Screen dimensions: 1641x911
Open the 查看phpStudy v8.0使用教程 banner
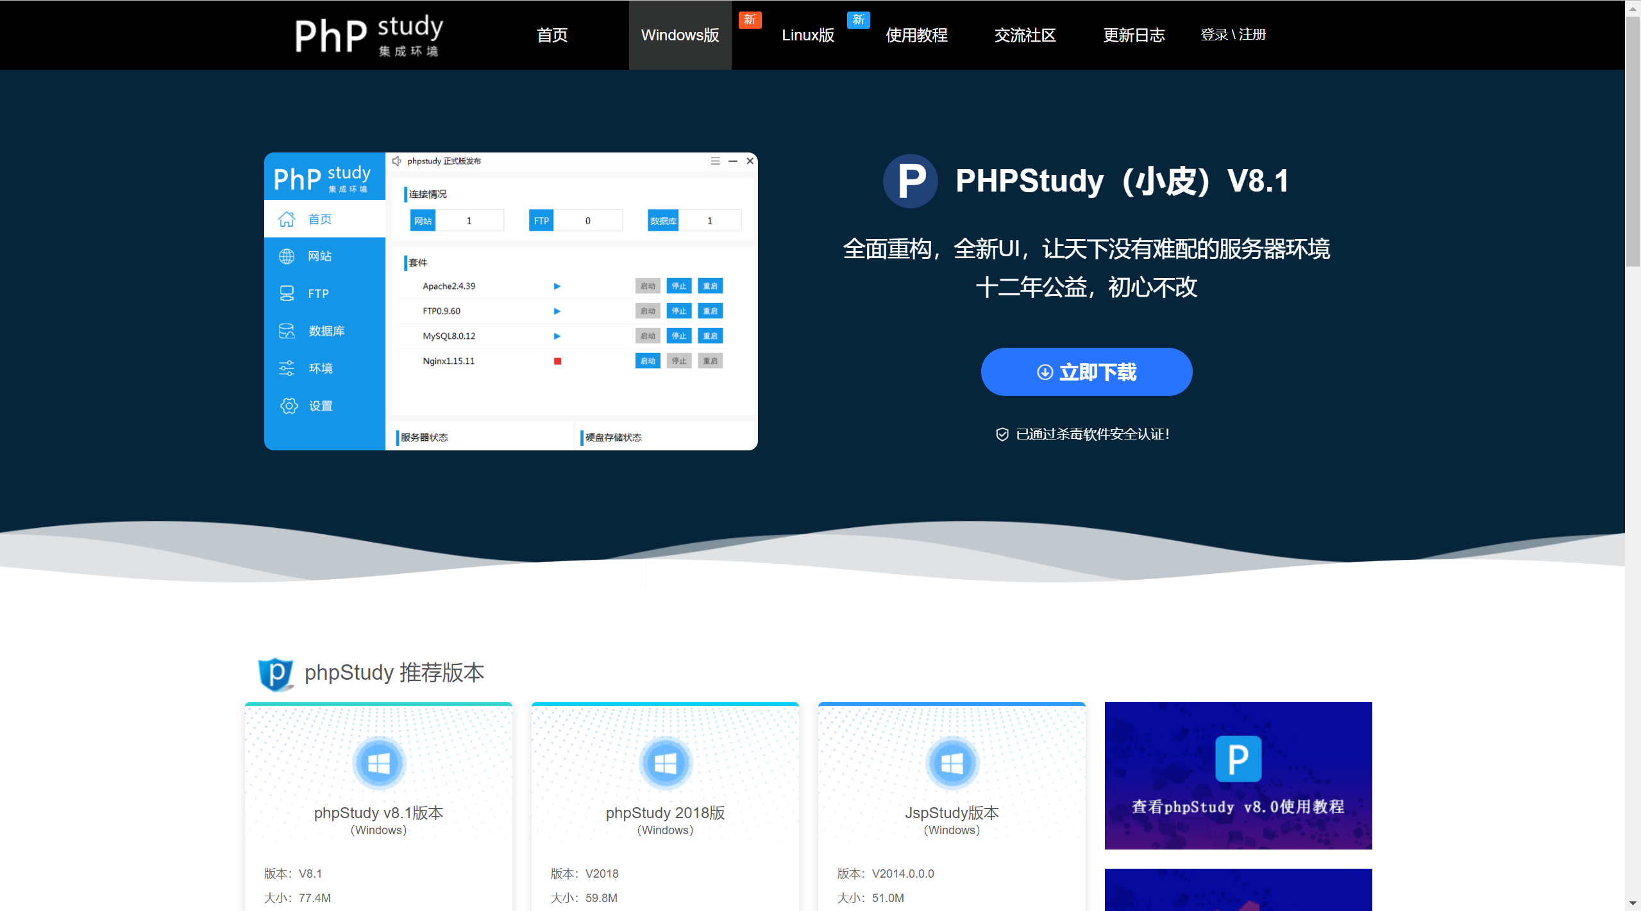(1238, 775)
